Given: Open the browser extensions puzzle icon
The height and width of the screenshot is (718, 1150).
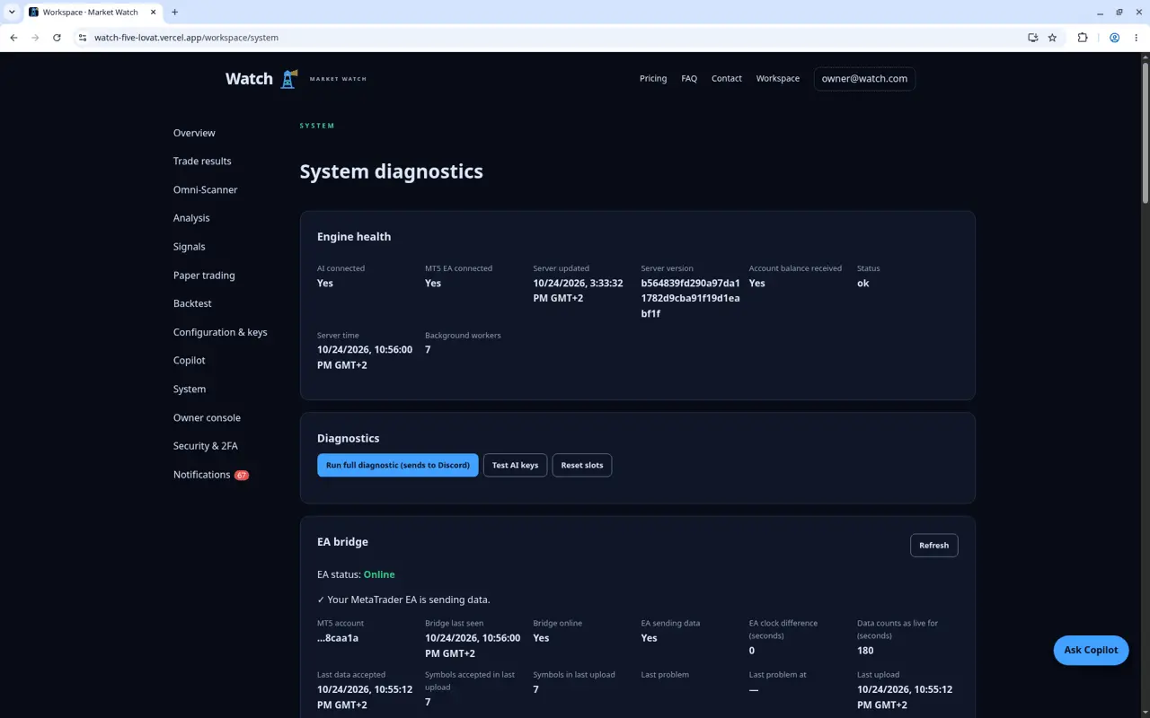Looking at the screenshot, I should pyautogui.click(x=1083, y=38).
